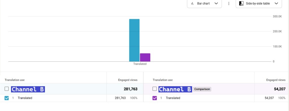
Task: Click the 300.0K axis label
Action: coord(277,16)
